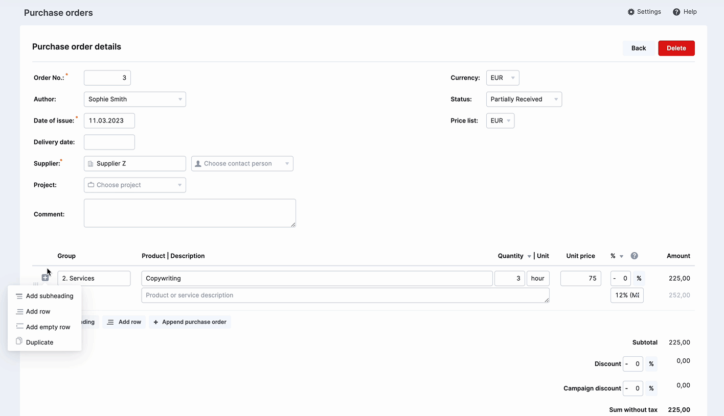Open the Author dropdown
The image size is (724, 416).
pos(135,99)
